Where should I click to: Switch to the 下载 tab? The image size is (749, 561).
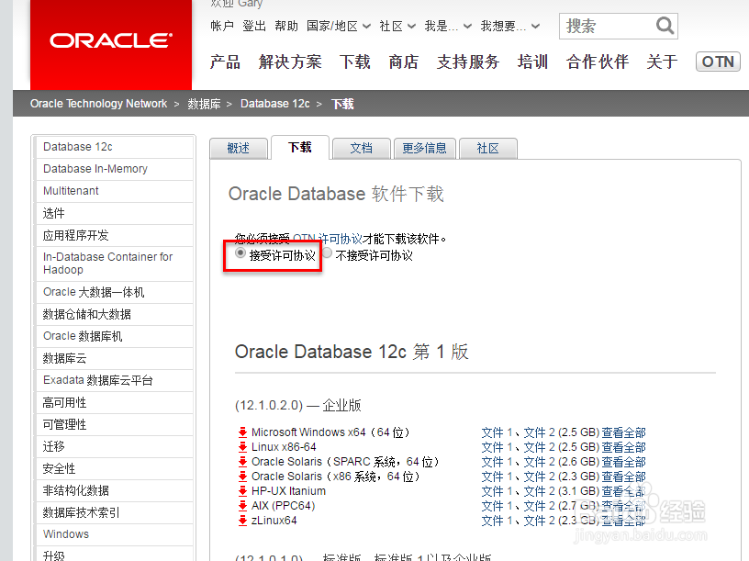tap(300, 147)
